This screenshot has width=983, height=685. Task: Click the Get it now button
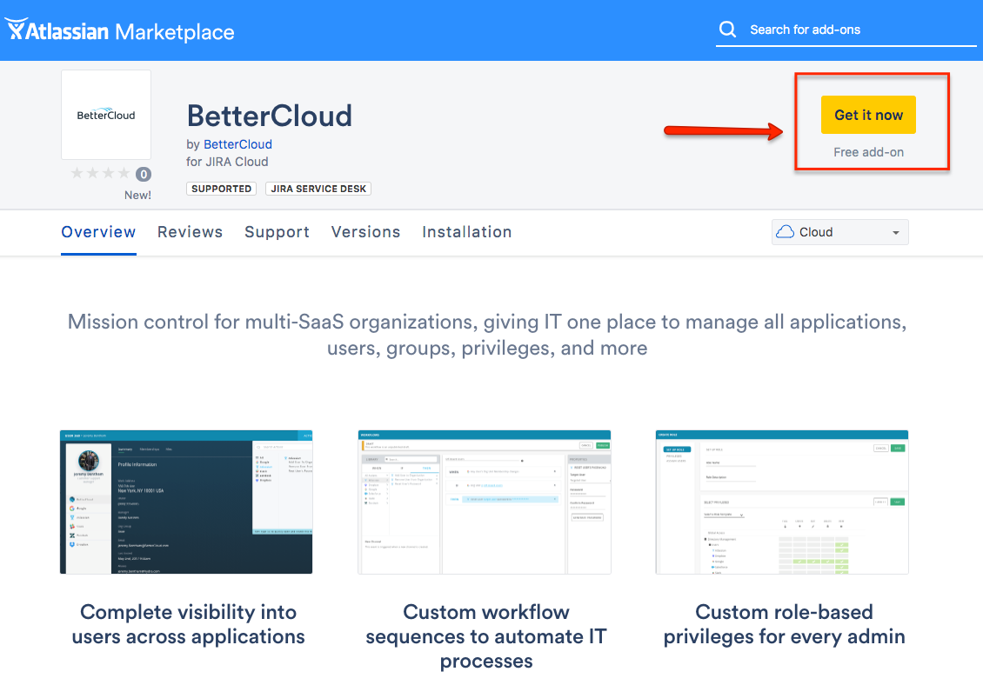(x=868, y=115)
